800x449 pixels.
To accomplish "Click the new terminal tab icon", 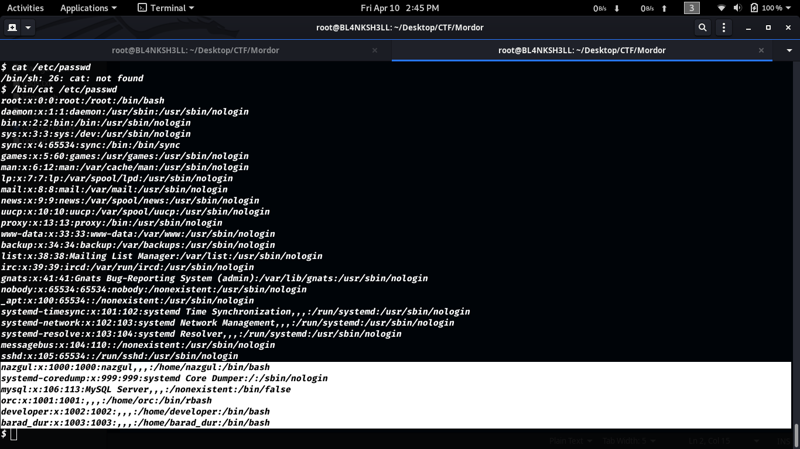I will (12, 27).
